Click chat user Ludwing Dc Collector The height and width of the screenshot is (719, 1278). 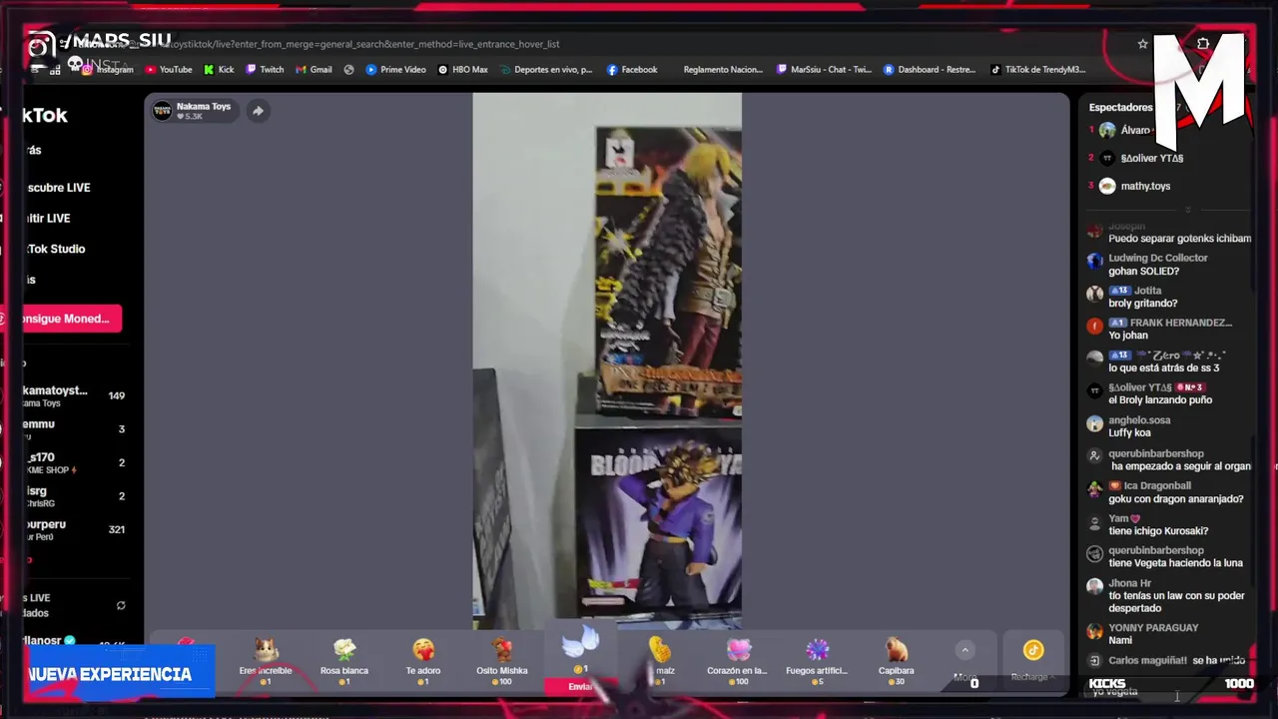tap(1157, 258)
